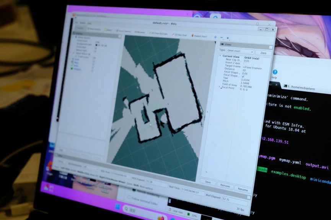Click the Rename view button

point(243,189)
